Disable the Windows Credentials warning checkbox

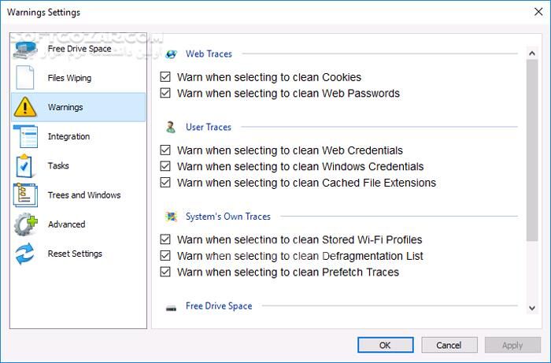coord(165,166)
